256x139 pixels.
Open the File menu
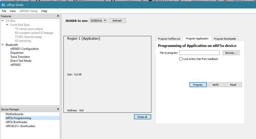click(x=4, y=11)
